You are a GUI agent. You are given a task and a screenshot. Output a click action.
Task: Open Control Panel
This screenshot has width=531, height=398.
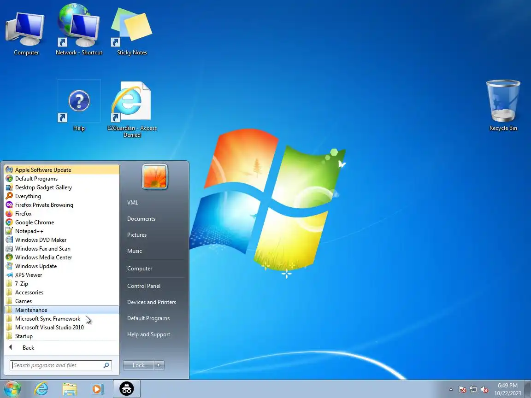pos(154,286)
